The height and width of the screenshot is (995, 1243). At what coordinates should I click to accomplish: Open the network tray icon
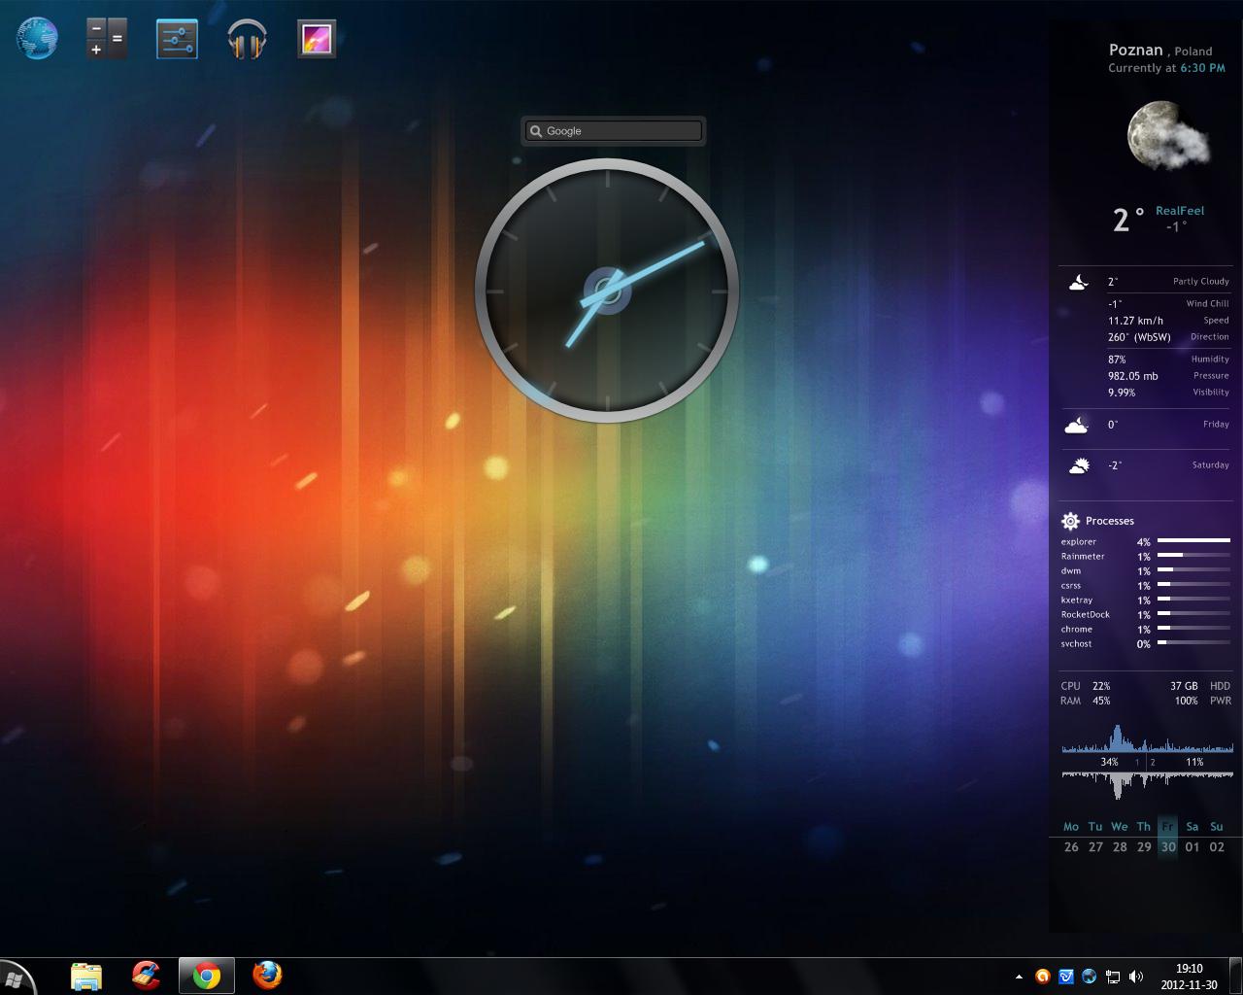click(1113, 977)
